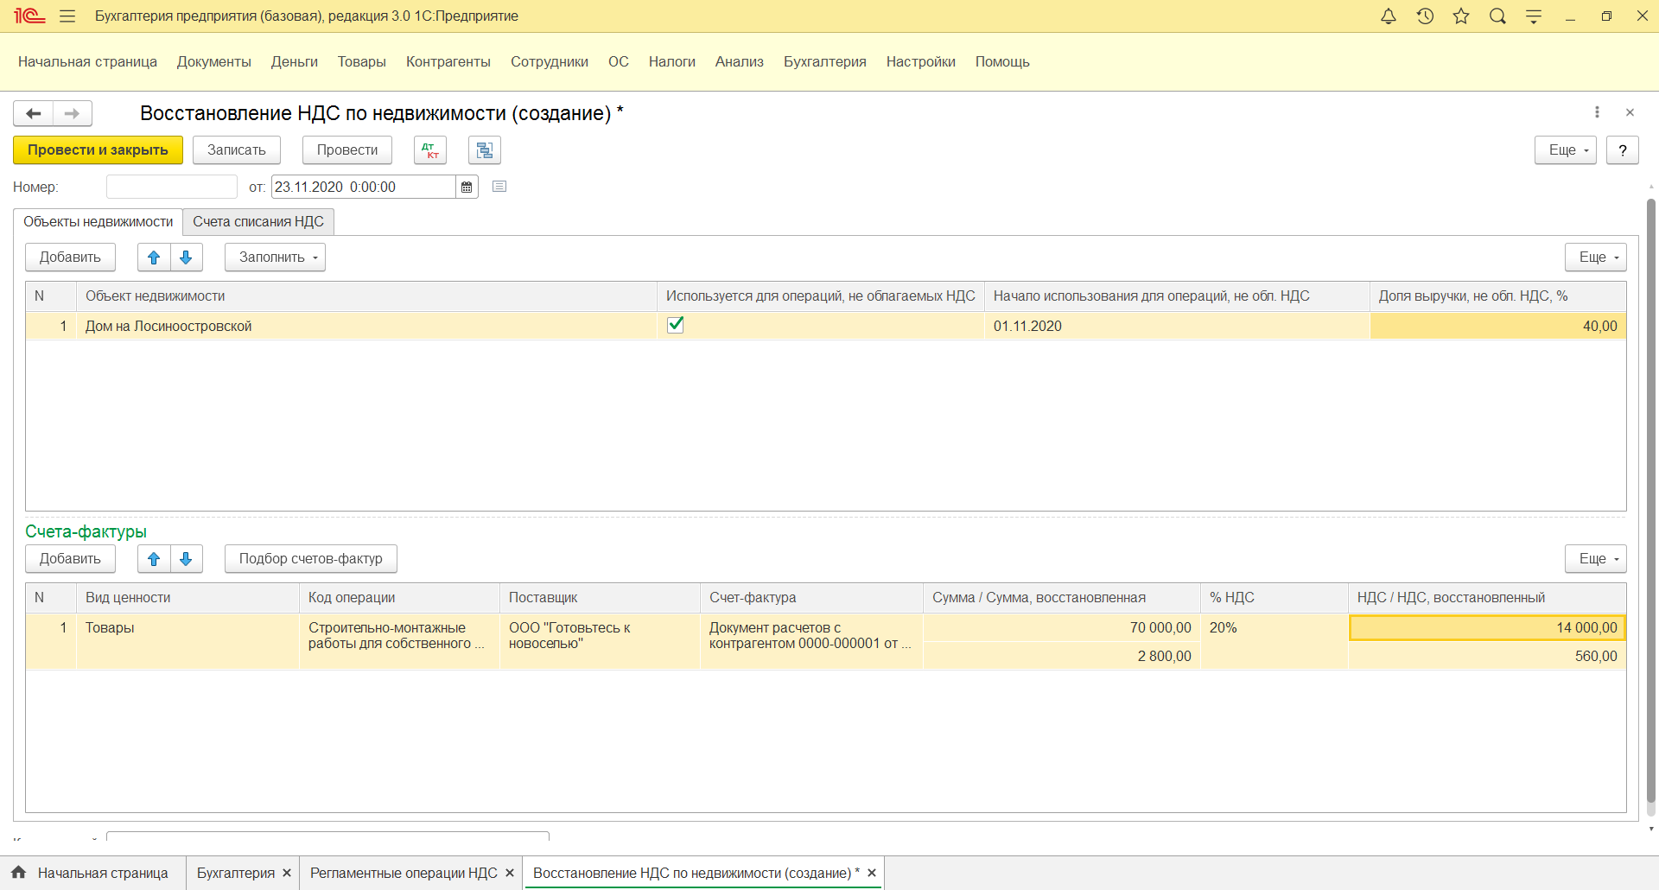Toggle checkbox for Дом на Лосиноостровской non-VAT usage
Viewport: 1659px width, 890px height.
676,325
